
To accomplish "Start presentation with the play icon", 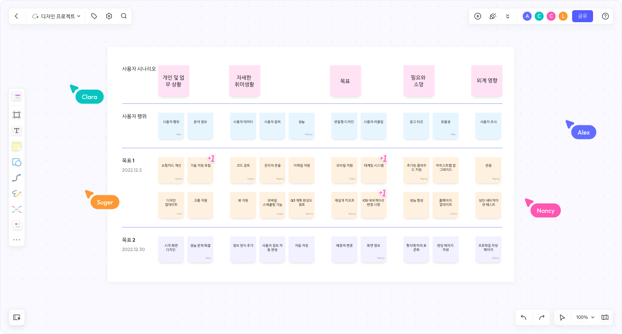I will click(x=477, y=16).
